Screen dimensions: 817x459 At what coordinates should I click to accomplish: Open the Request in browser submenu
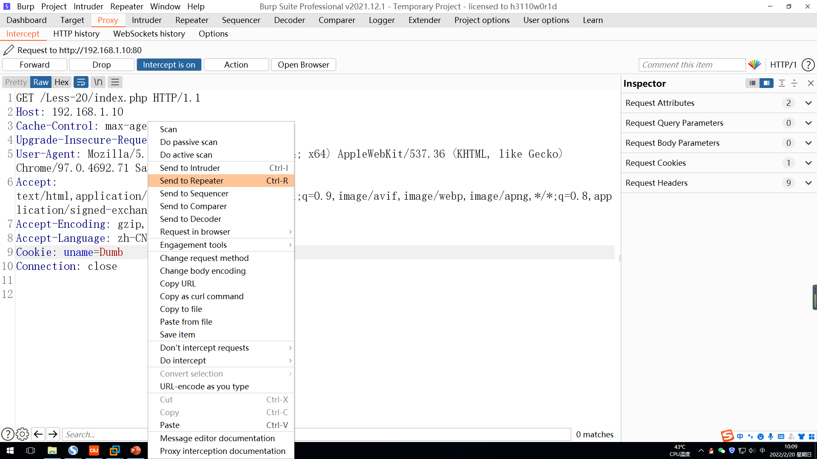pos(195,232)
